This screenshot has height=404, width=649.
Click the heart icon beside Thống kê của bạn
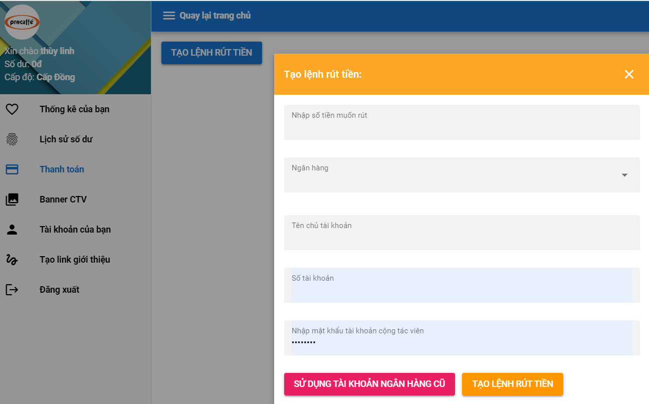(x=12, y=109)
